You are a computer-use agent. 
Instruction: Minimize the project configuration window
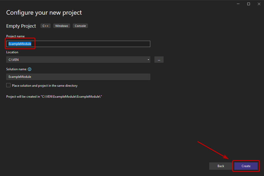238,4
